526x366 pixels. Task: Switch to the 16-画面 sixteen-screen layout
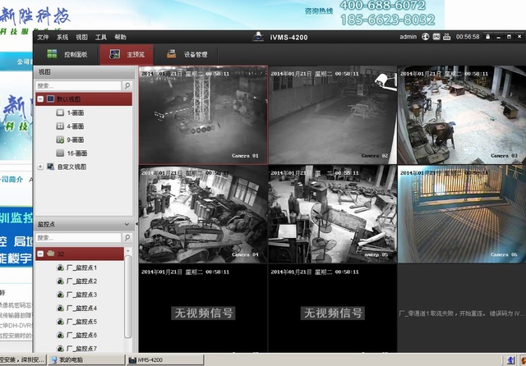pyautogui.click(x=75, y=153)
